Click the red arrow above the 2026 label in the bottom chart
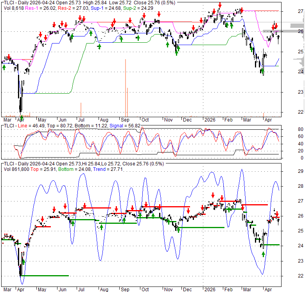Viewport: 305px width, 292px height. click(213, 194)
